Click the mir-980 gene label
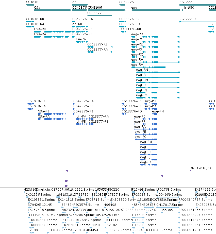 pos(188,8)
